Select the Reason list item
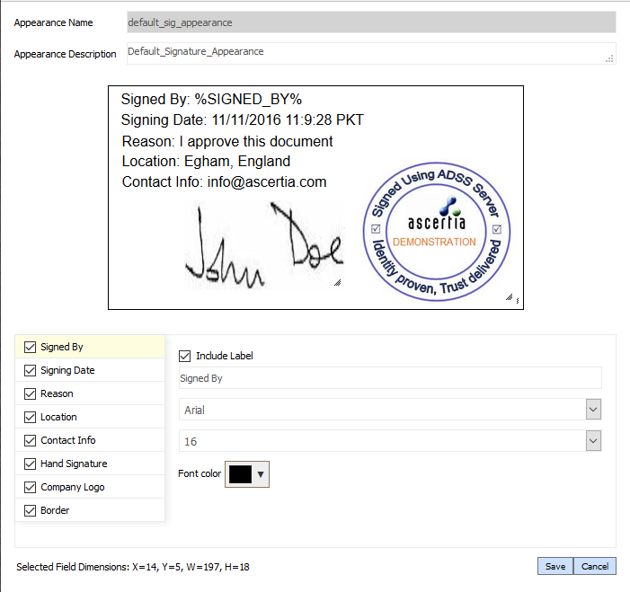This screenshot has height=592, width=630. pyautogui.click(x=57, y=393)
